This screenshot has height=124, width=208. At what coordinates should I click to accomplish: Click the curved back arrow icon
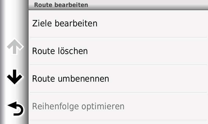[x=15, y=108]
